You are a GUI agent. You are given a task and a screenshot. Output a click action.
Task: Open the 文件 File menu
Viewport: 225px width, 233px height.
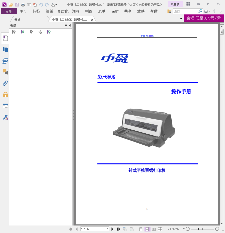click(9, 12)
